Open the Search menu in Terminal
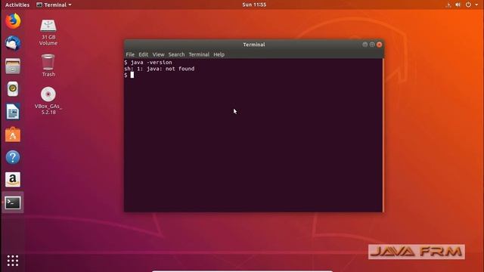The width and height of the screenshot is (484, 272). click(x=176, y=54)
